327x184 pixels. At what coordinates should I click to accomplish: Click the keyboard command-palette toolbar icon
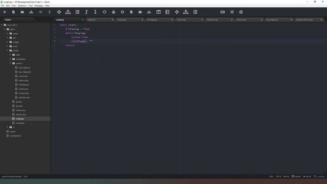[x=223, y=12]
